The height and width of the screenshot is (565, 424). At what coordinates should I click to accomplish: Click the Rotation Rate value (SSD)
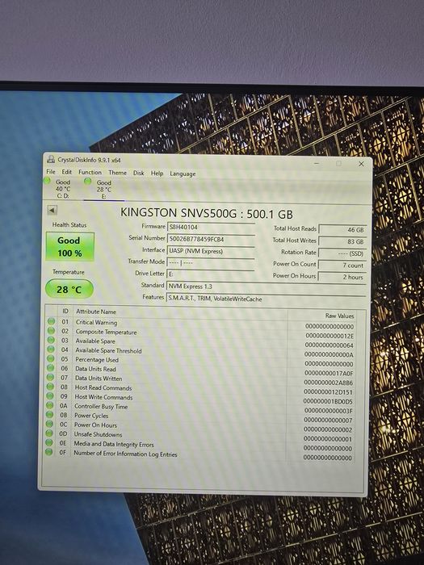pyautogui.click(x=343, y=253)
